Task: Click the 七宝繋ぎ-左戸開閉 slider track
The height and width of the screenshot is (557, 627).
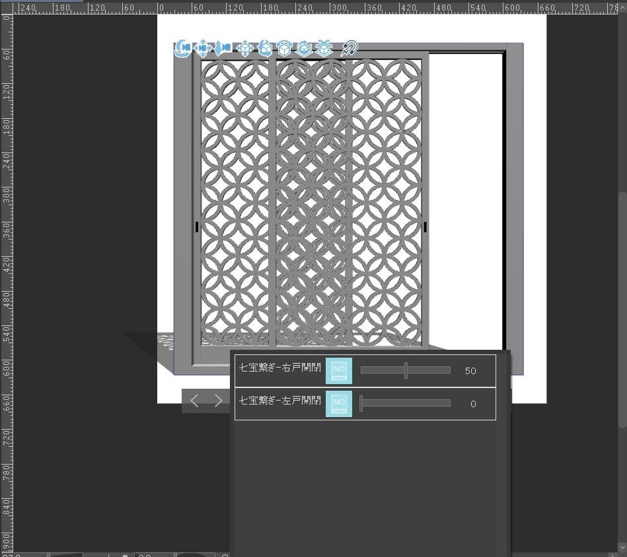Action: point(406,403)
